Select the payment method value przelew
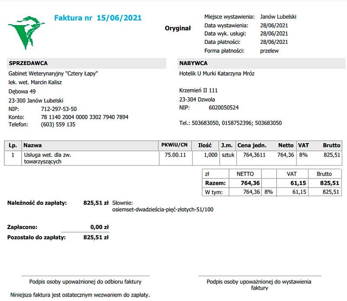 (269, 51)
